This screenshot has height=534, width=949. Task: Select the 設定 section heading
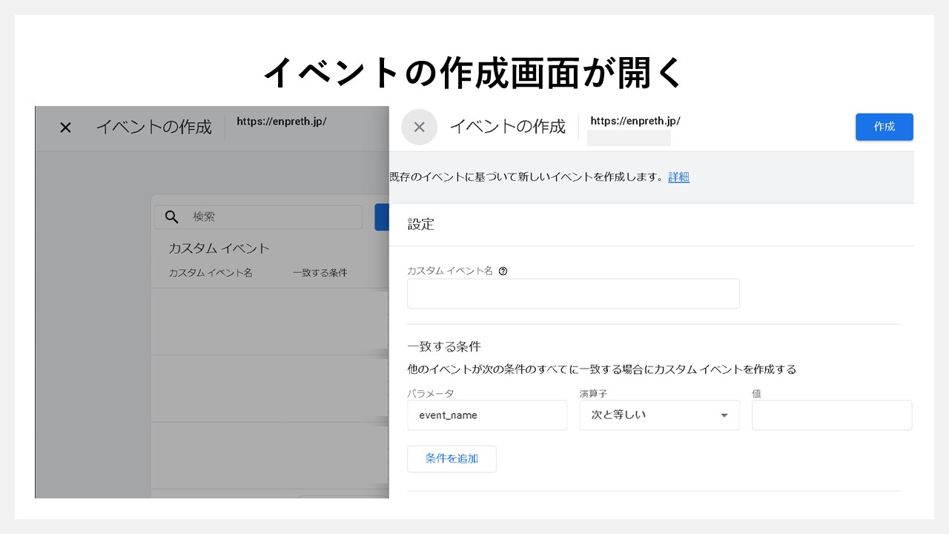[x=420, y=225]
